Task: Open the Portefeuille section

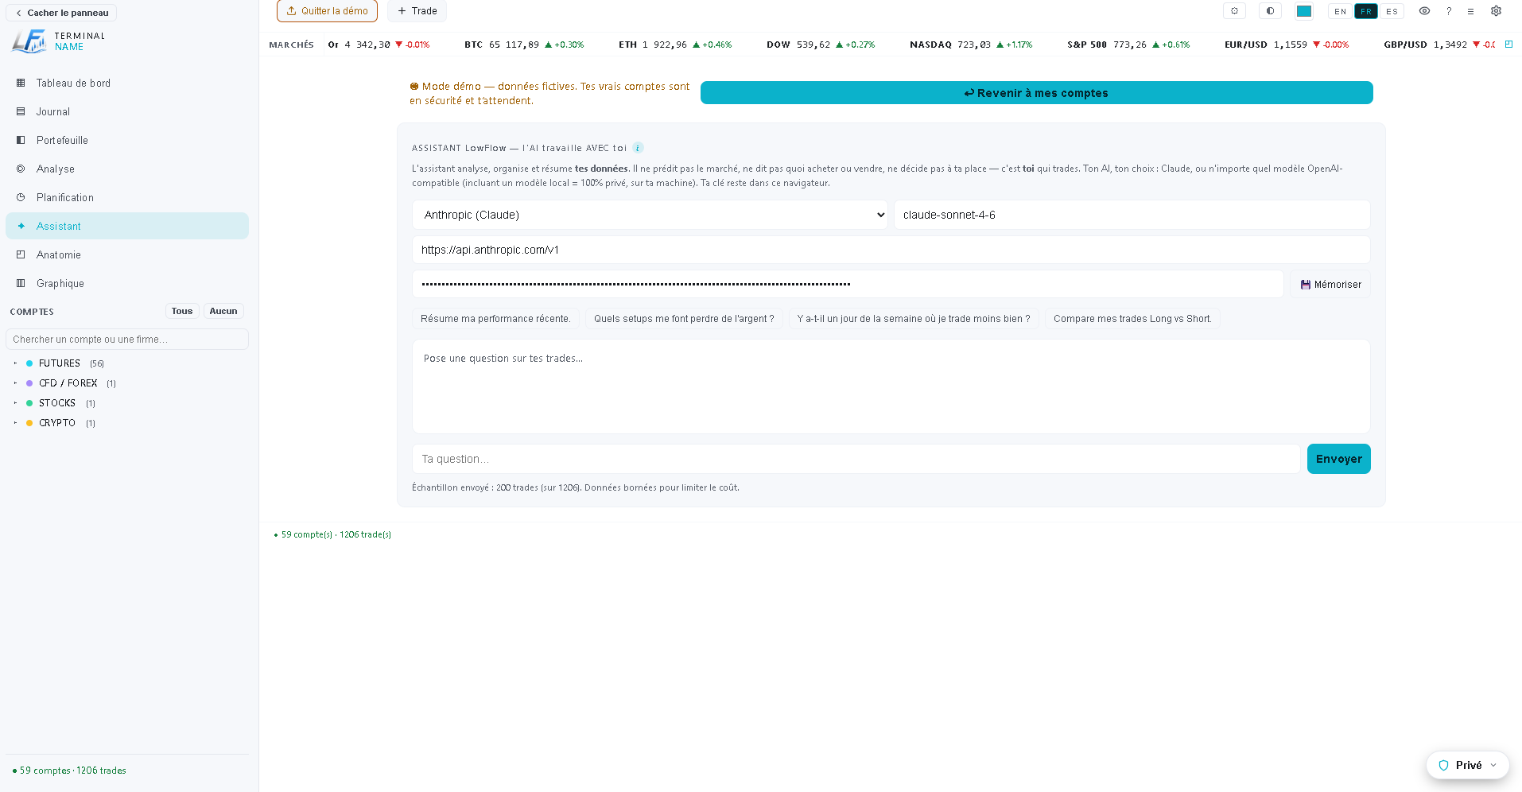Action: [x=127, y=140]
